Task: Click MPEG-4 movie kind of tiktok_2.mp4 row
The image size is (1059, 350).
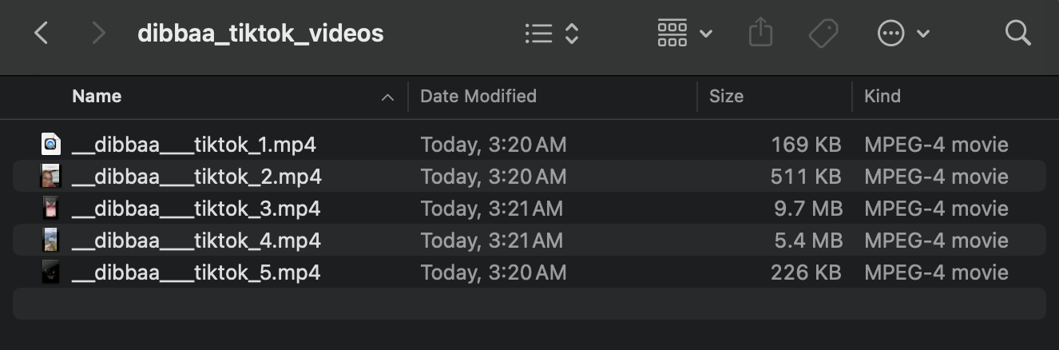Action: click(x=936, y=177)
